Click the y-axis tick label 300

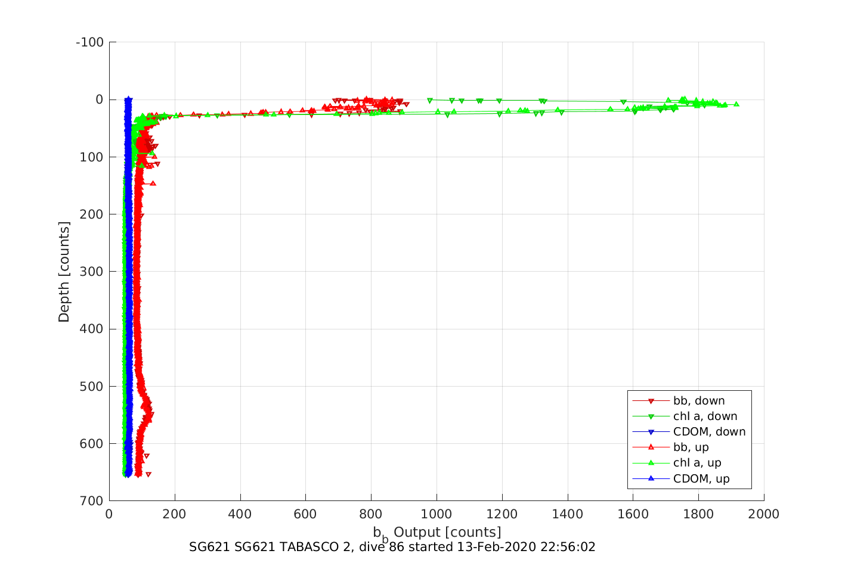point(92,272)
